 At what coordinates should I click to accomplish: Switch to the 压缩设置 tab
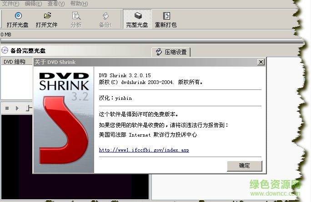point(171,52)
